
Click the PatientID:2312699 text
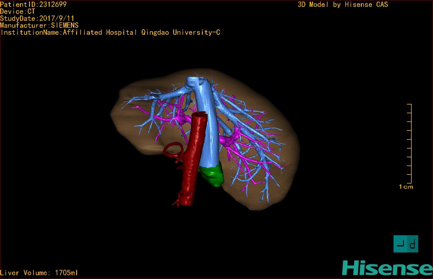click(33, 4)
